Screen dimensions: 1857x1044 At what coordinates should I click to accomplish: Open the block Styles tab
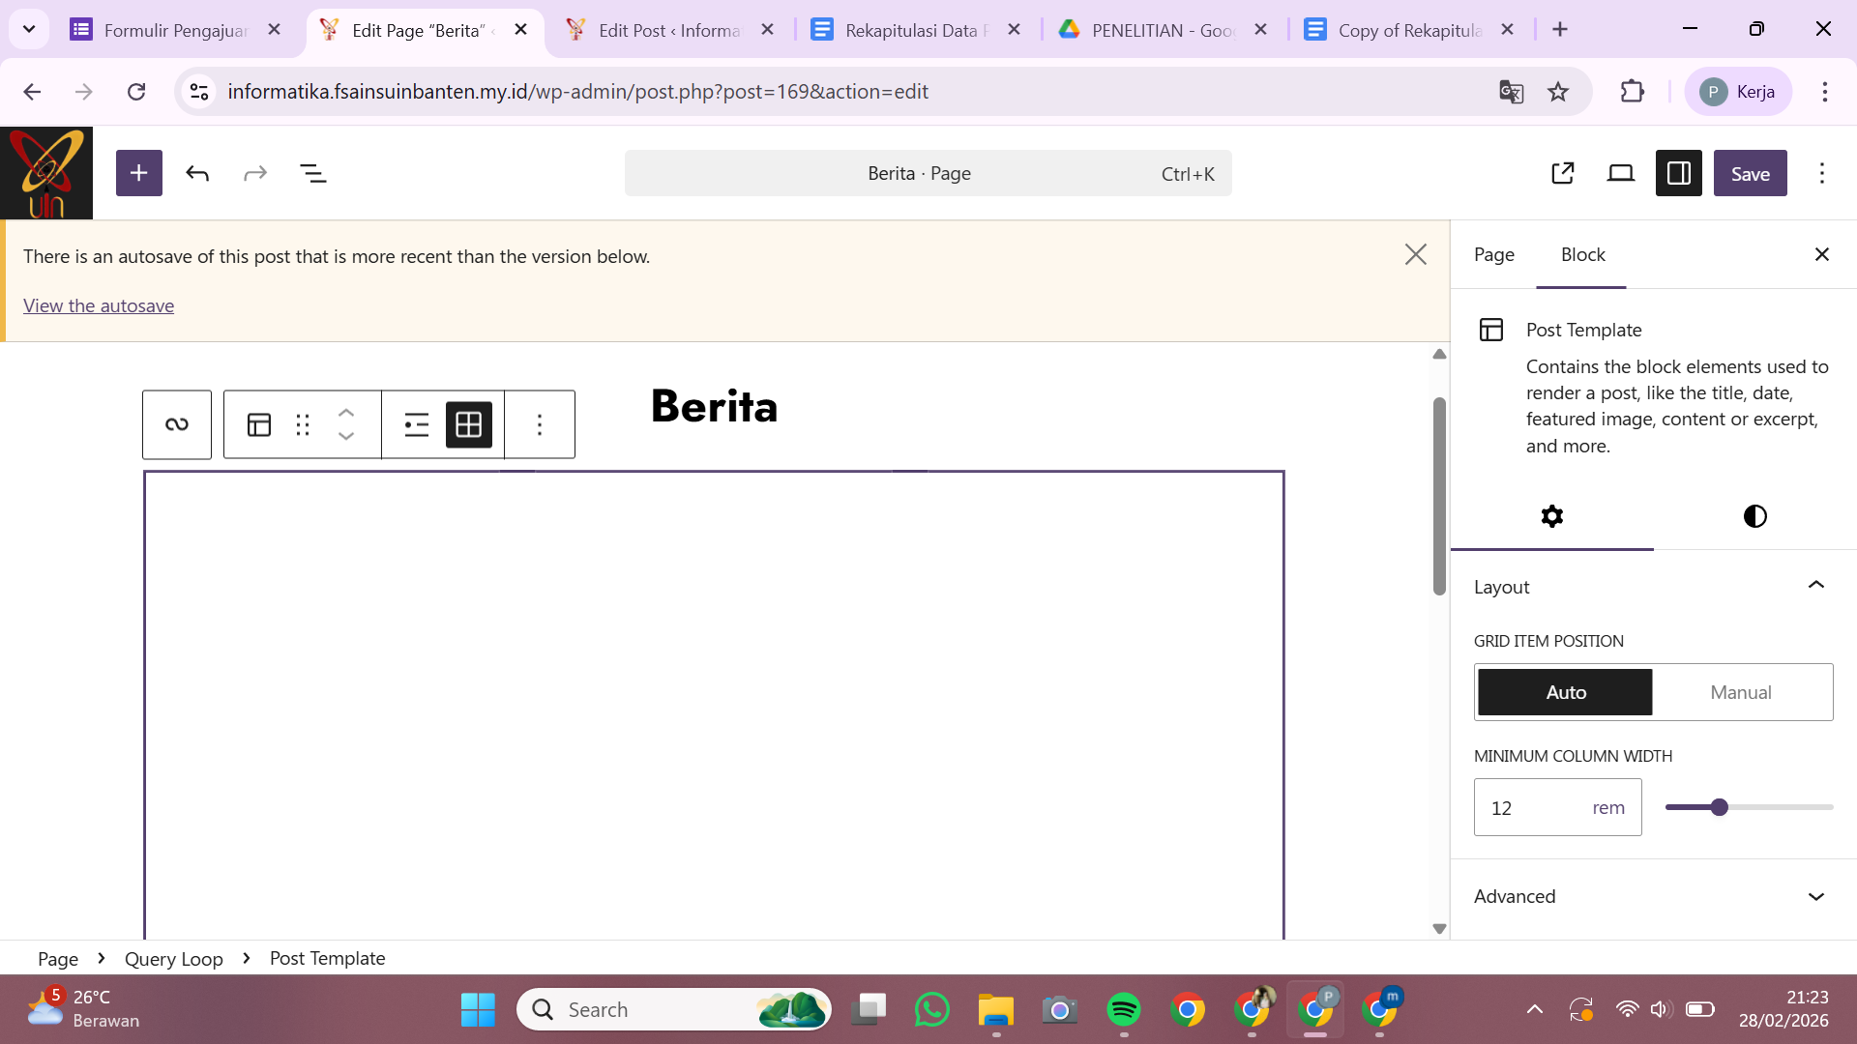1755,516
